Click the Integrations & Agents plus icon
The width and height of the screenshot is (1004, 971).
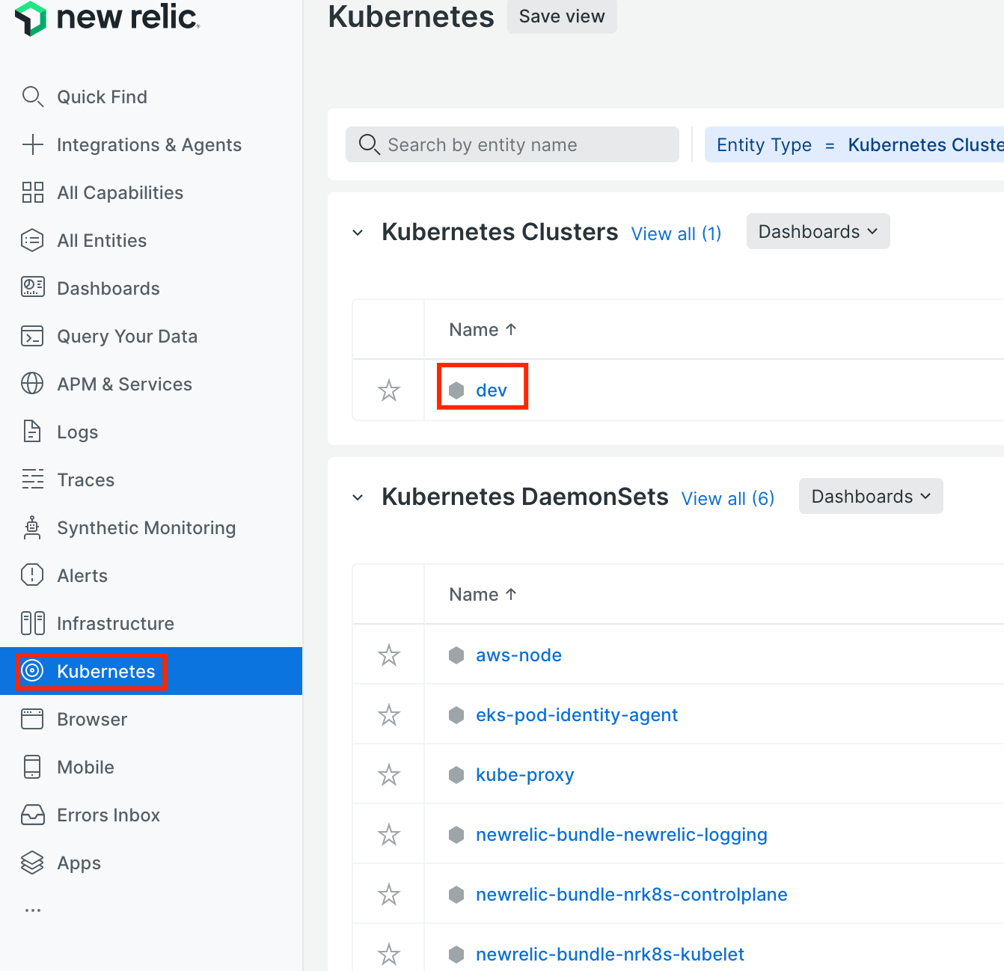pos(32,144)
